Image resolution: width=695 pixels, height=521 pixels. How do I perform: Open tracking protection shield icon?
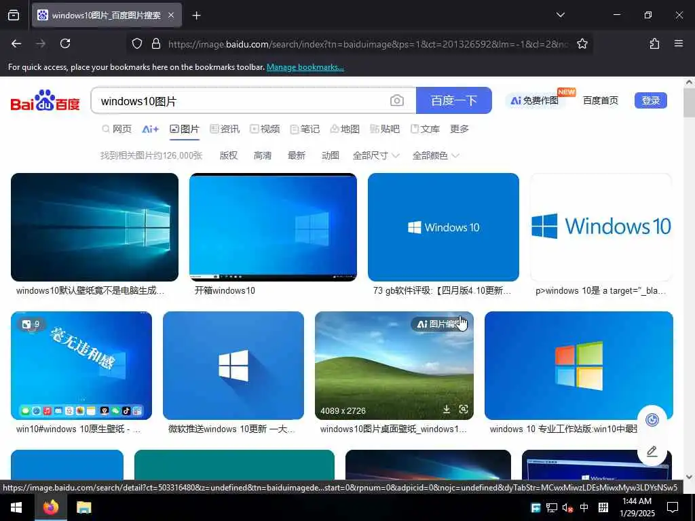coord(137,43)
